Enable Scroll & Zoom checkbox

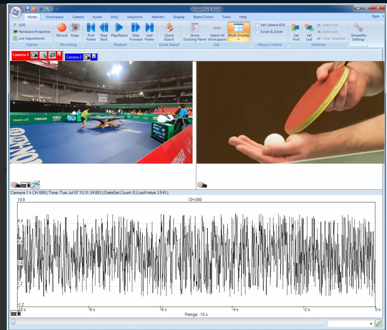coord(257,32)
